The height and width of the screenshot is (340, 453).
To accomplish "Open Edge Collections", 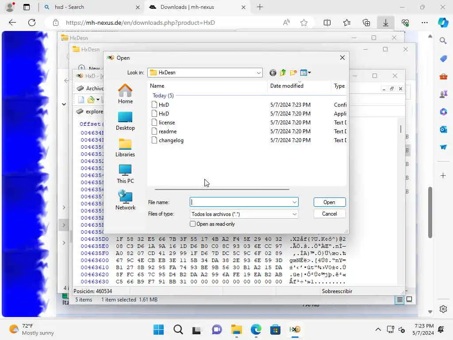I will point(366,23).
